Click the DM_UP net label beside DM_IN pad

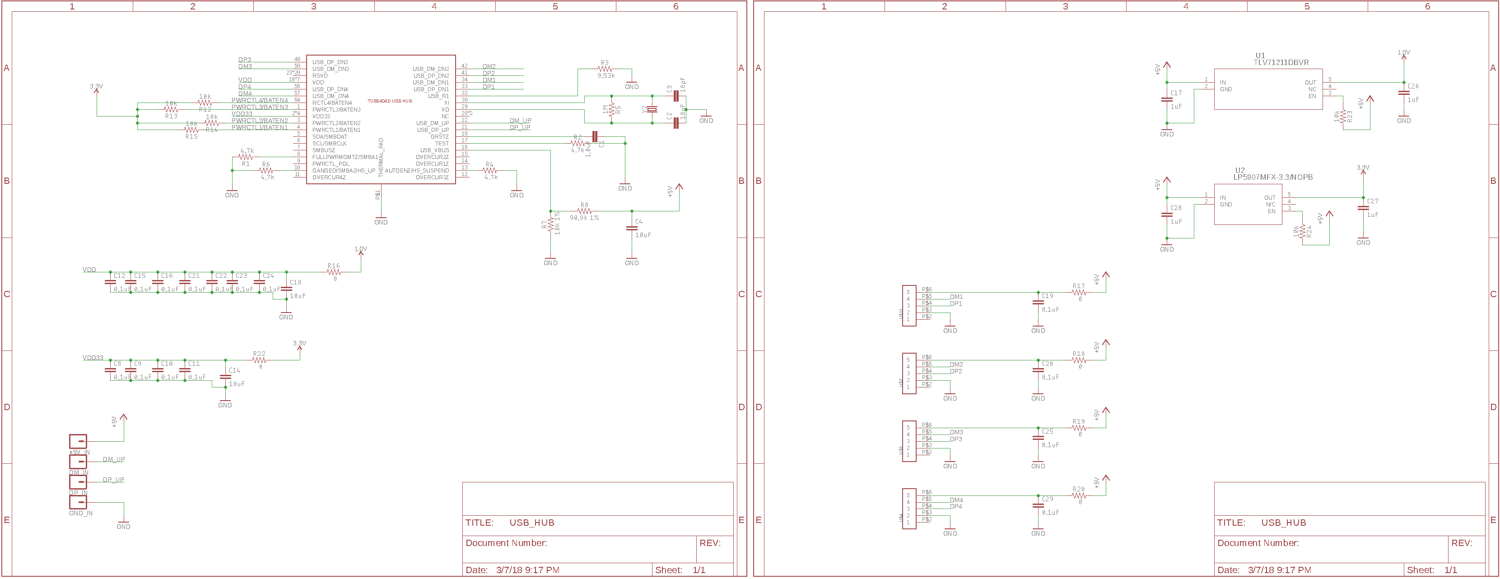(113, 460)
